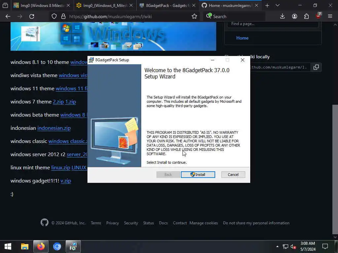Screen dimensions: 338x253
Task: Open Docs footer link
Action: (x=163, y=223)
